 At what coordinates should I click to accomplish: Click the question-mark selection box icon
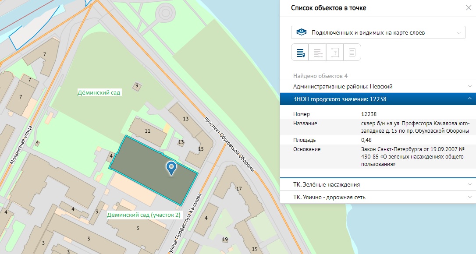coord(335,53)
